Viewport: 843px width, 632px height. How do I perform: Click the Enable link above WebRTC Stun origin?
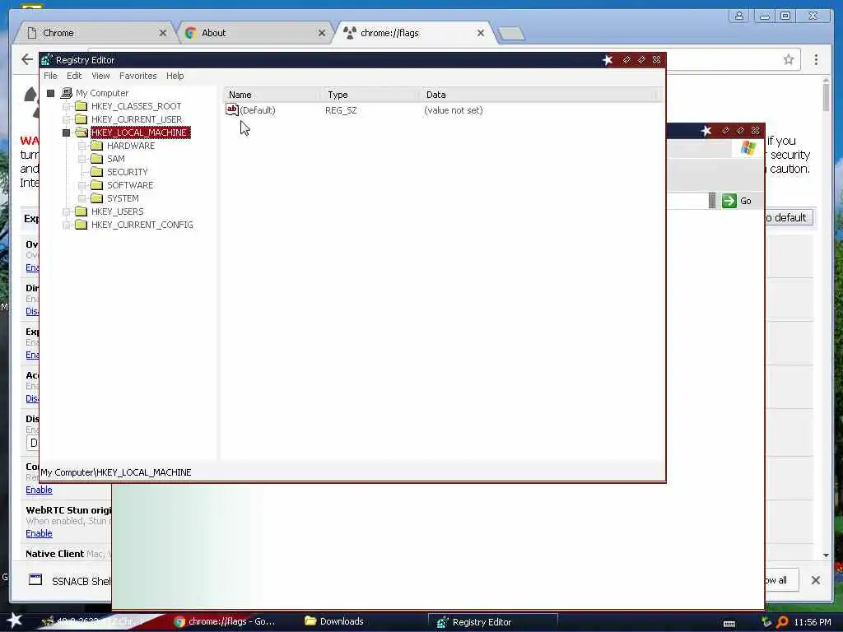pyautogui.click(x=39, y=490)
